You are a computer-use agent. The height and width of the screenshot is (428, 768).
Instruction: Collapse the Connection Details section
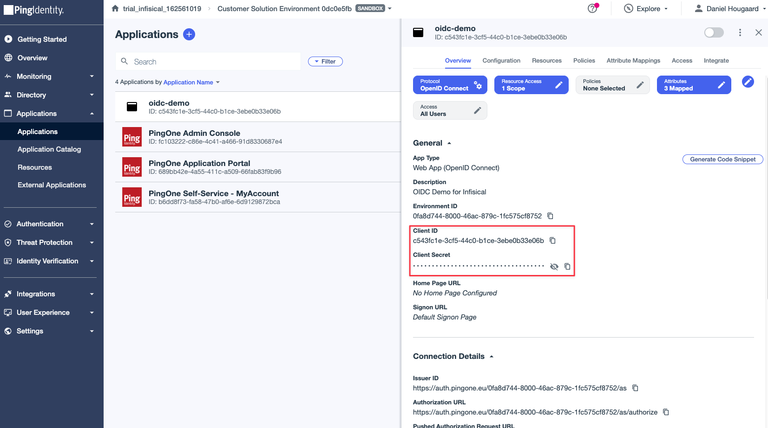(x=453, y=356)
